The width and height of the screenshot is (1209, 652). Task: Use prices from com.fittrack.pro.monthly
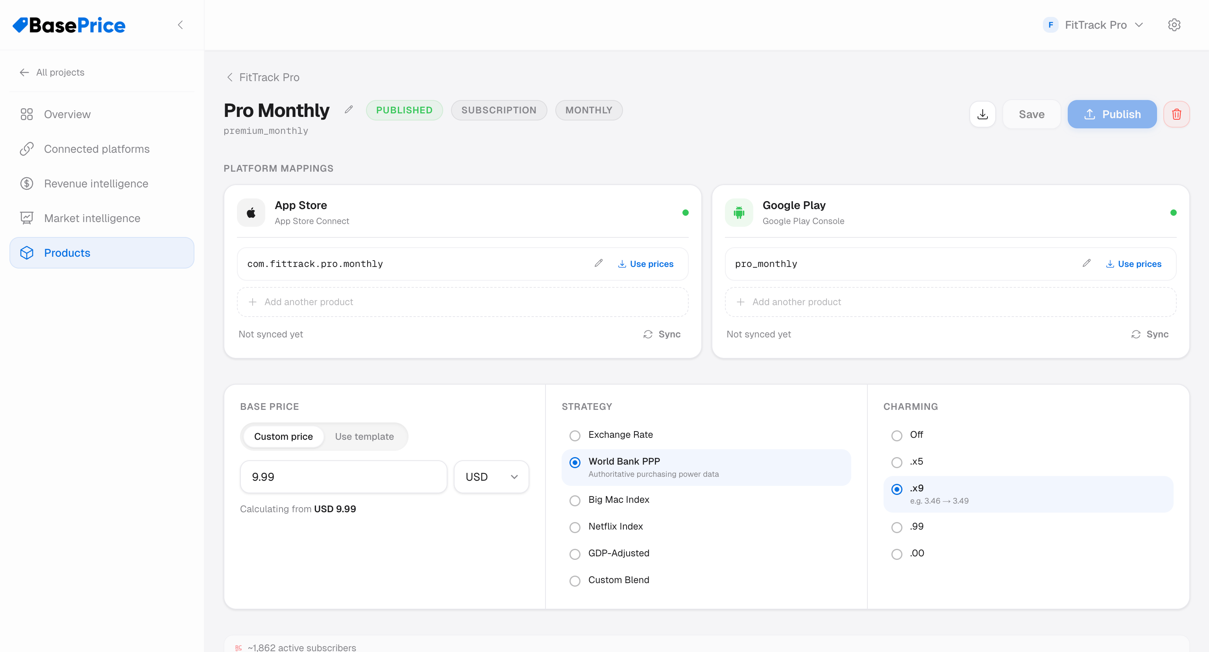646,264
